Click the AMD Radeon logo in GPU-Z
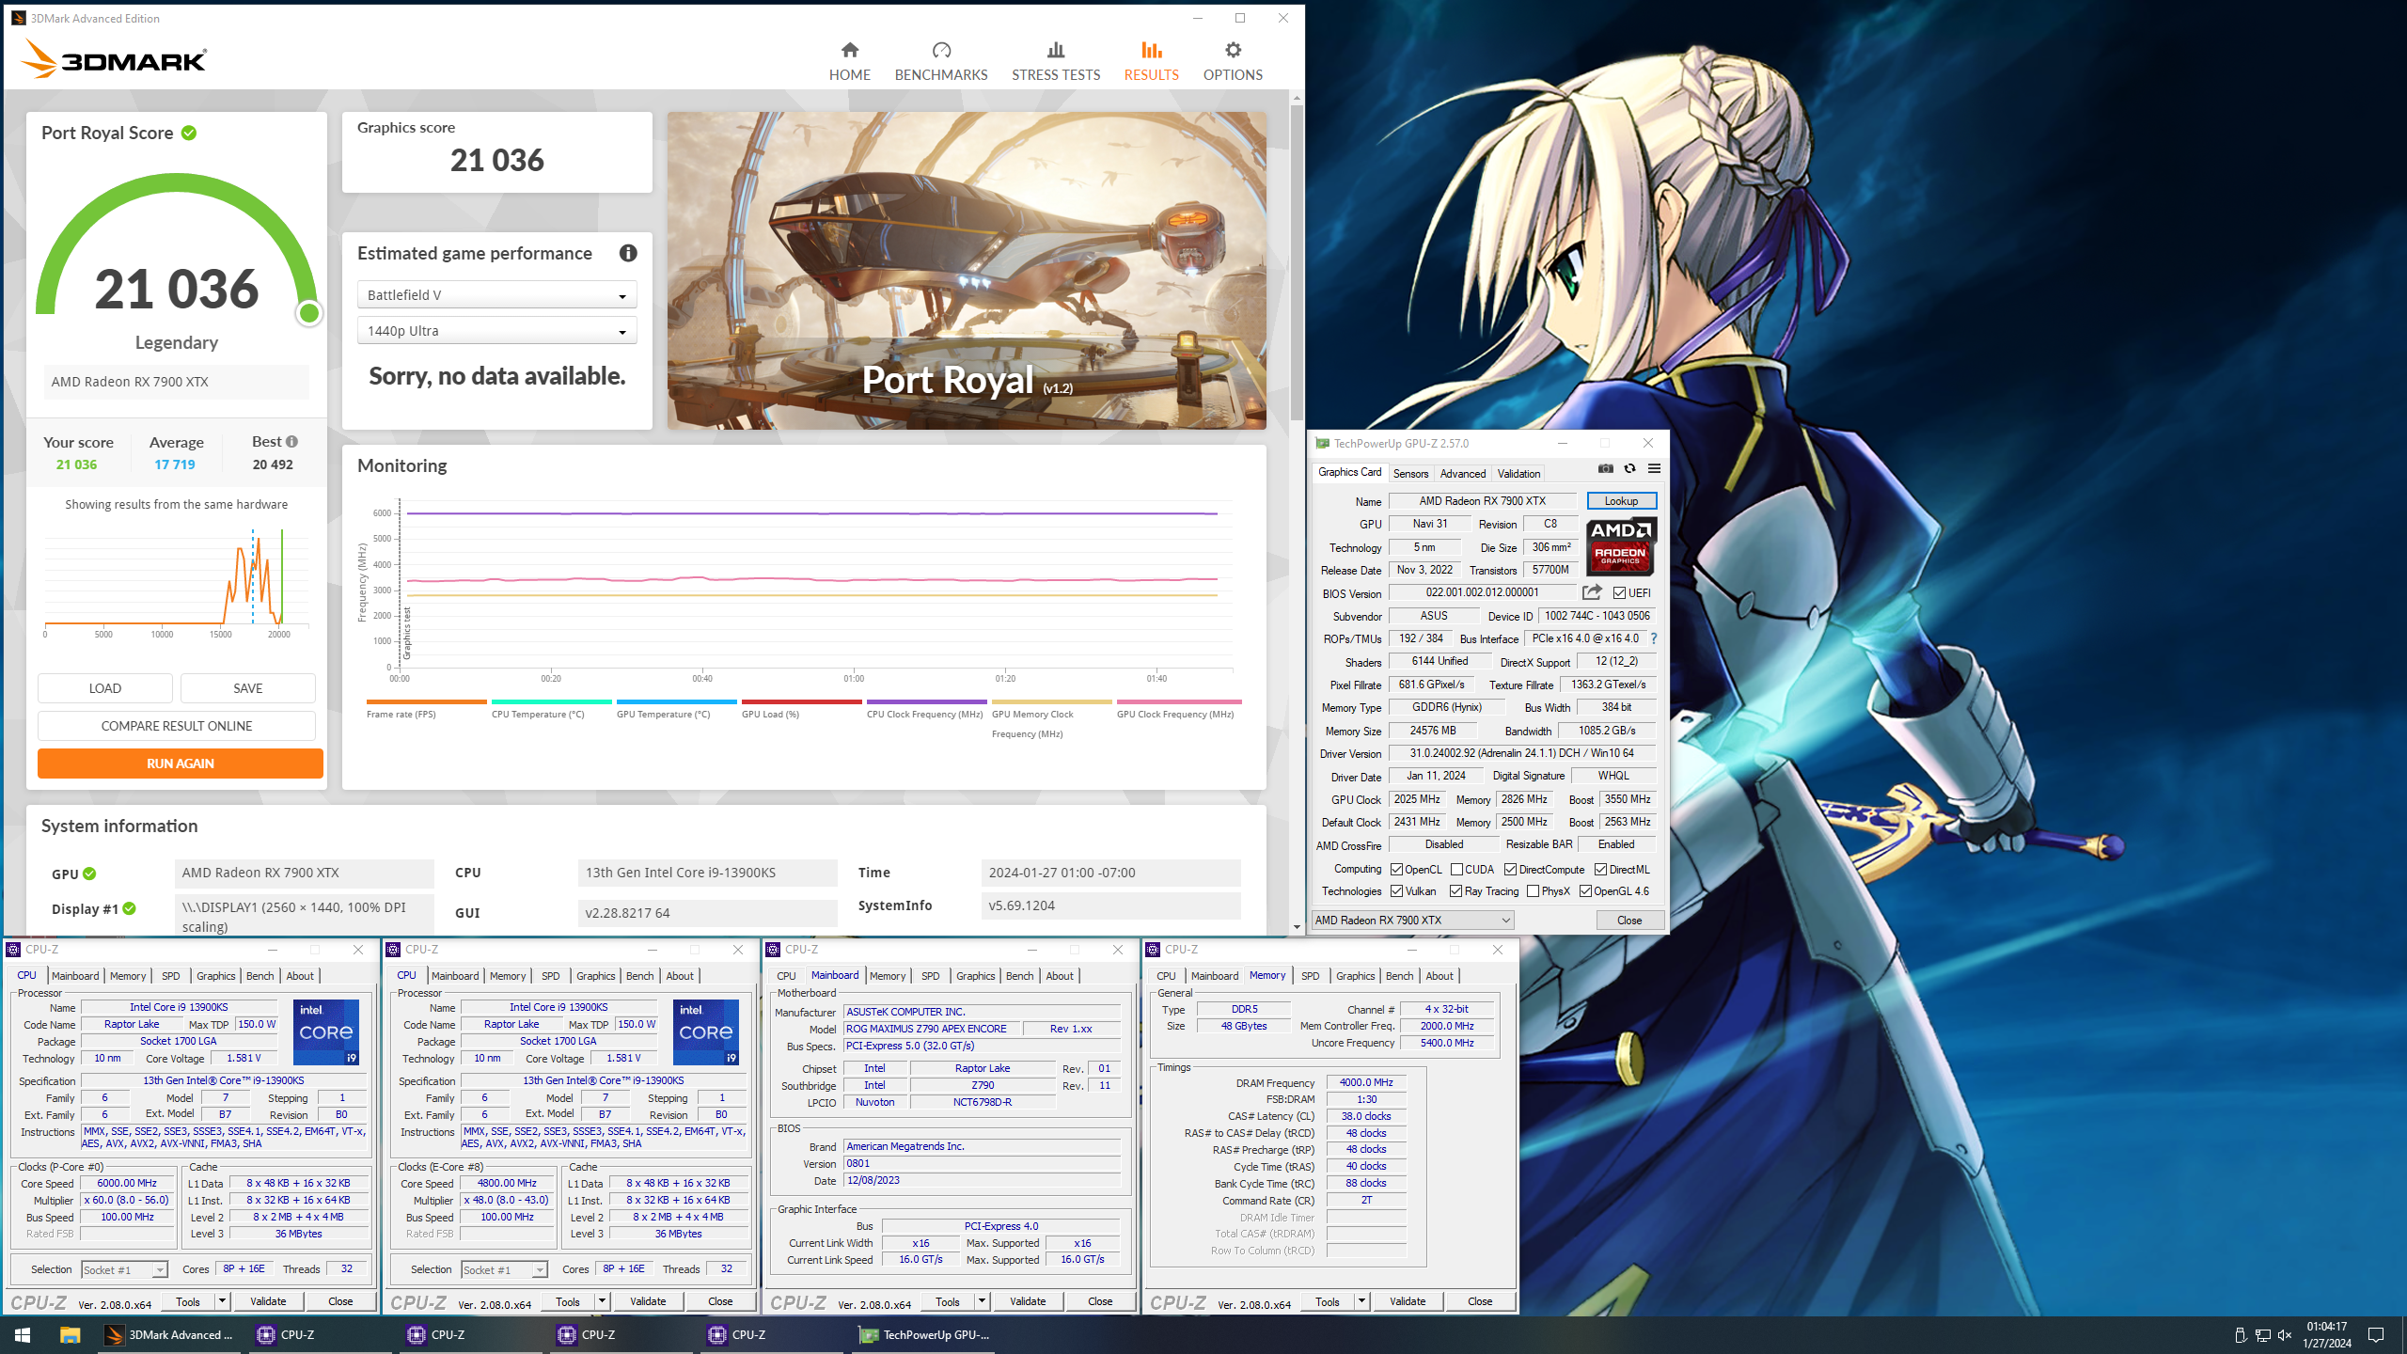 pyautogui.click(x=1621, y=546)
